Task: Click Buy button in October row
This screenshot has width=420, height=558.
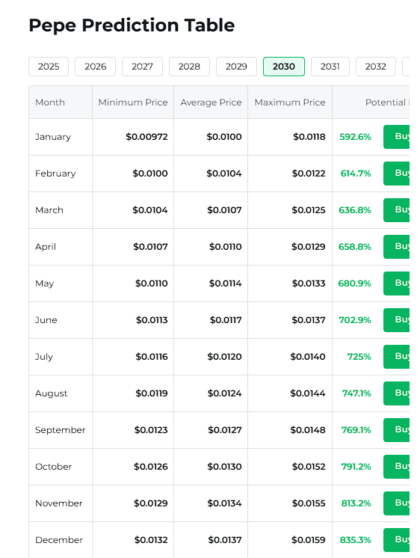Action: 397,467
